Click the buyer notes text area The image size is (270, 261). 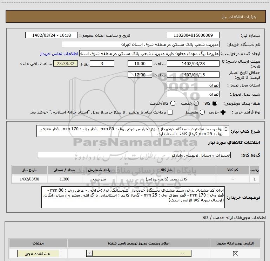(133, 197)
